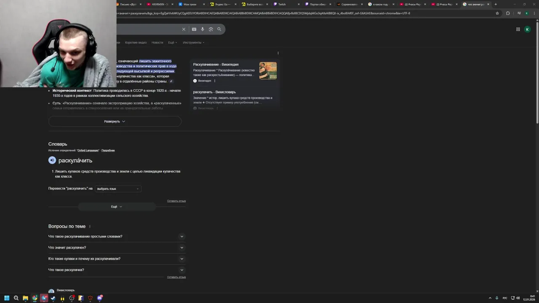
Task: Search by image with camera lens icon
Action: coord(211,29)
